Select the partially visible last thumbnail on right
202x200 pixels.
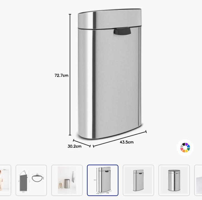pos(198,180)
